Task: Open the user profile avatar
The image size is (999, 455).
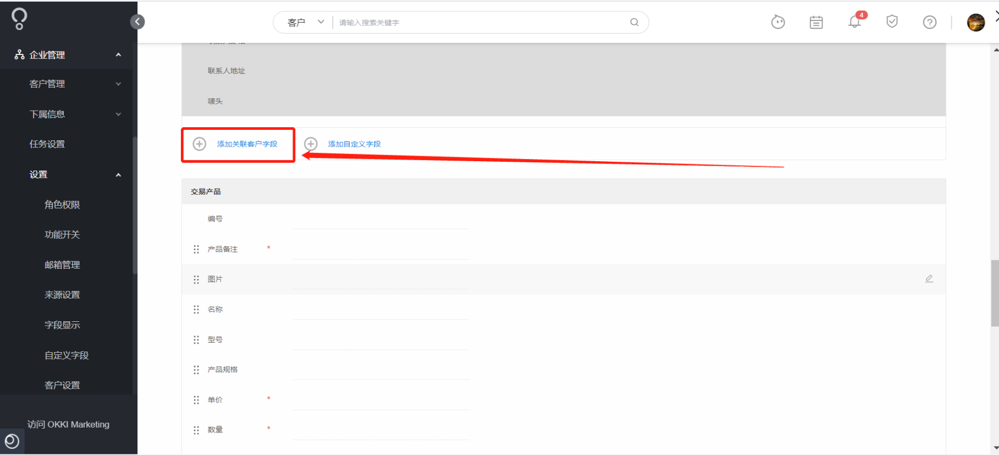Action: 975,23
